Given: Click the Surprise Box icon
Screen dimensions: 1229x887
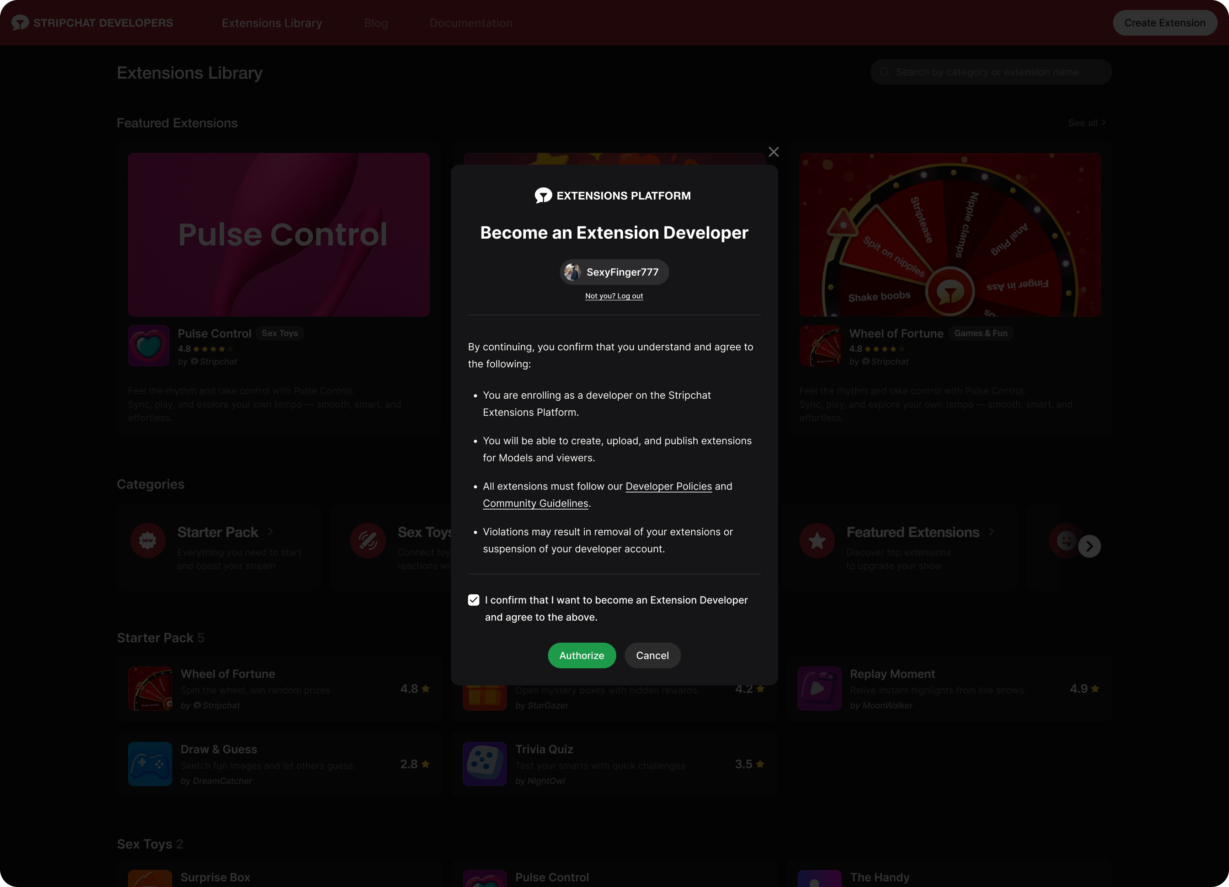Looking at the screenshot, I should tap(150, 878).
